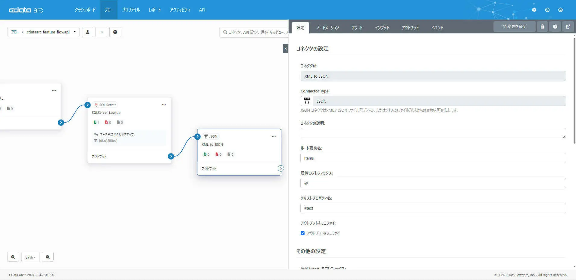
Task: Open the レポート navigation item
Action: [x=155, y=10]
